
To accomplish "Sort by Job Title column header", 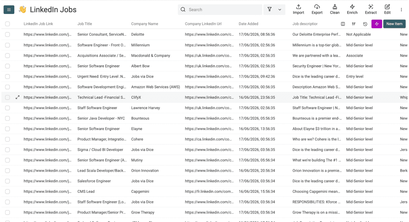I will tap(85, 24).
